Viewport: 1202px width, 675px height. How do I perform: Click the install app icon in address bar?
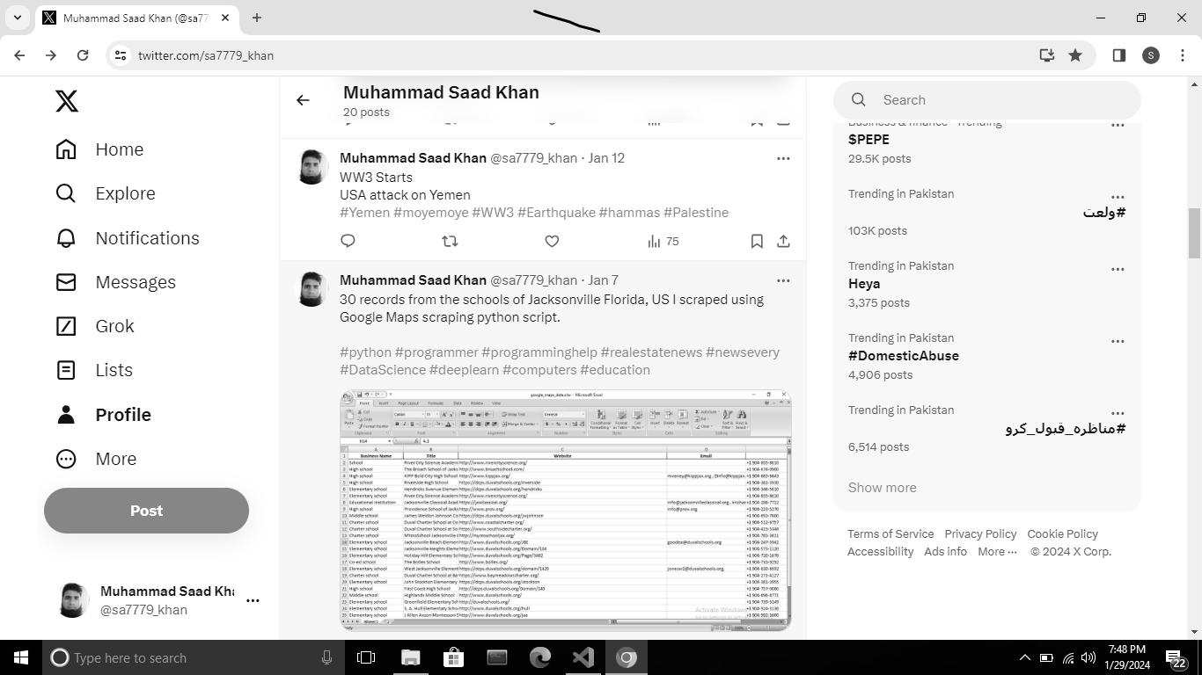point(1046,55)
